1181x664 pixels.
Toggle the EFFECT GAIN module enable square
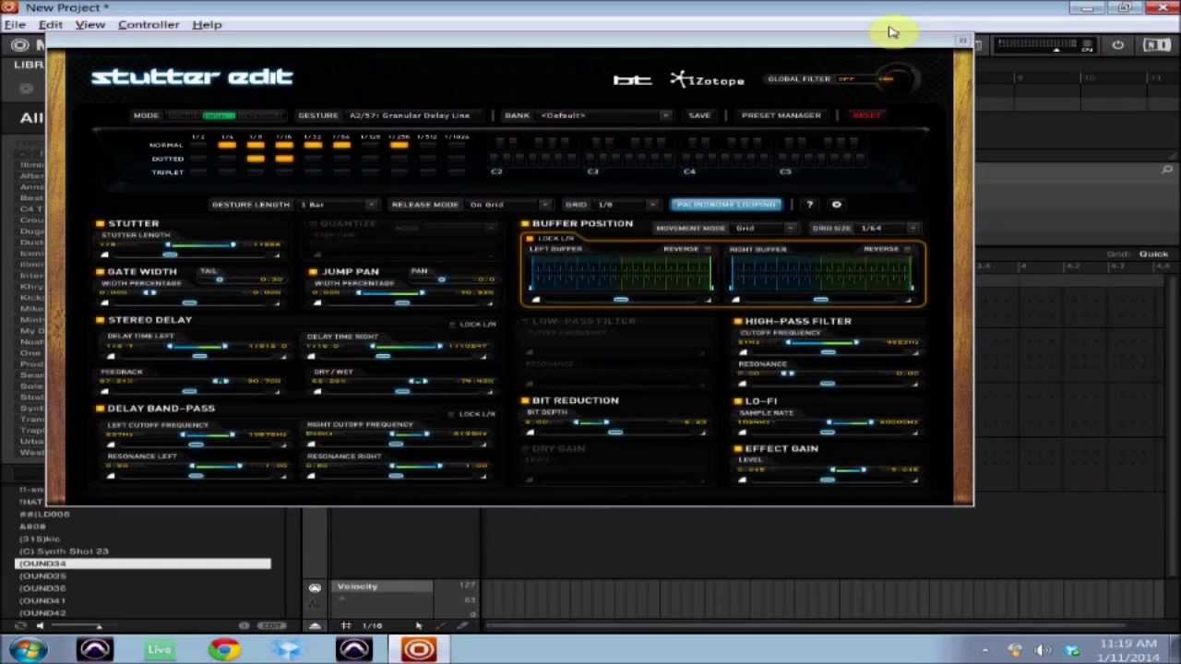point(738,448)
